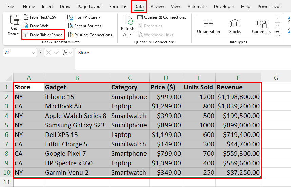Sort A to Z ascending
This screenshot has width=291, height=187.
coord(289,20)
